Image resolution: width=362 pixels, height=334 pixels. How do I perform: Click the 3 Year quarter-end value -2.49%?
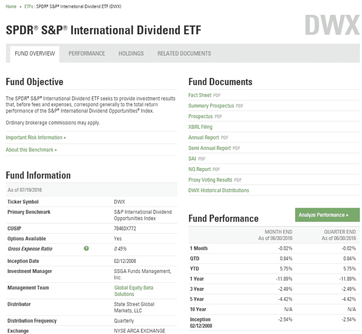pos(349,289)
